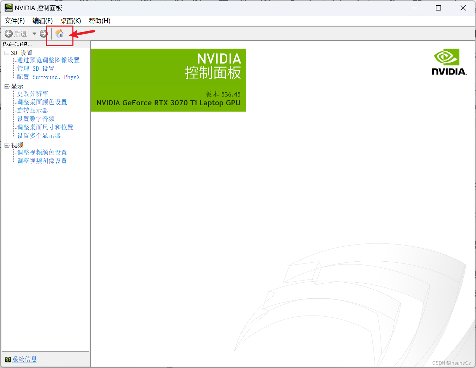This screenshot has height=368, width=476.
Task: Select 调整视频图像设置
Action: (x=42, y=161)
